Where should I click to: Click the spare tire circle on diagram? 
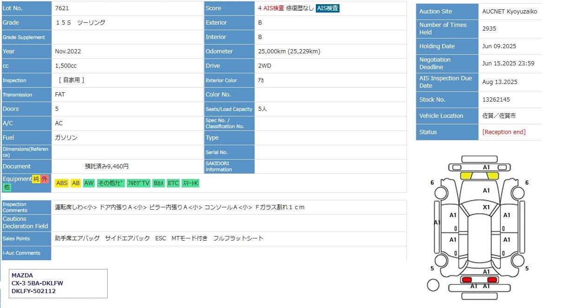[433, 285]
